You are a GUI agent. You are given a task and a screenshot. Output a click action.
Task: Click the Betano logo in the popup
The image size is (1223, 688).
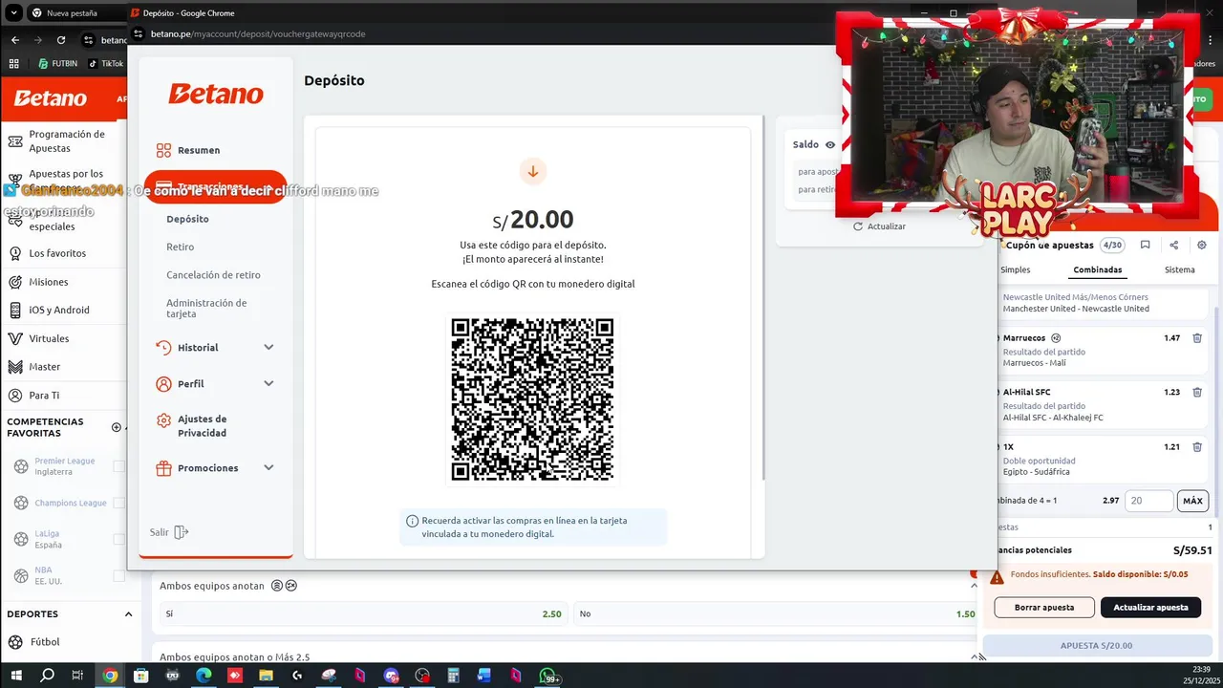pos(216,94)
